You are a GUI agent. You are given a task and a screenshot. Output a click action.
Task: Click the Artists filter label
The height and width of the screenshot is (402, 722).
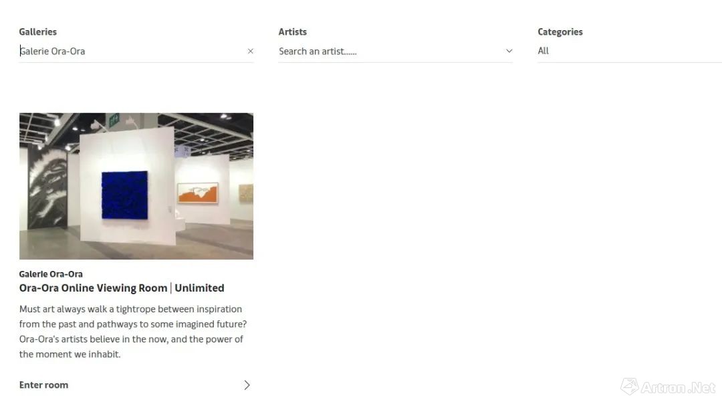point(292,32)
